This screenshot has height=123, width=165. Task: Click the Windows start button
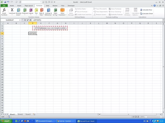[6, 121]
